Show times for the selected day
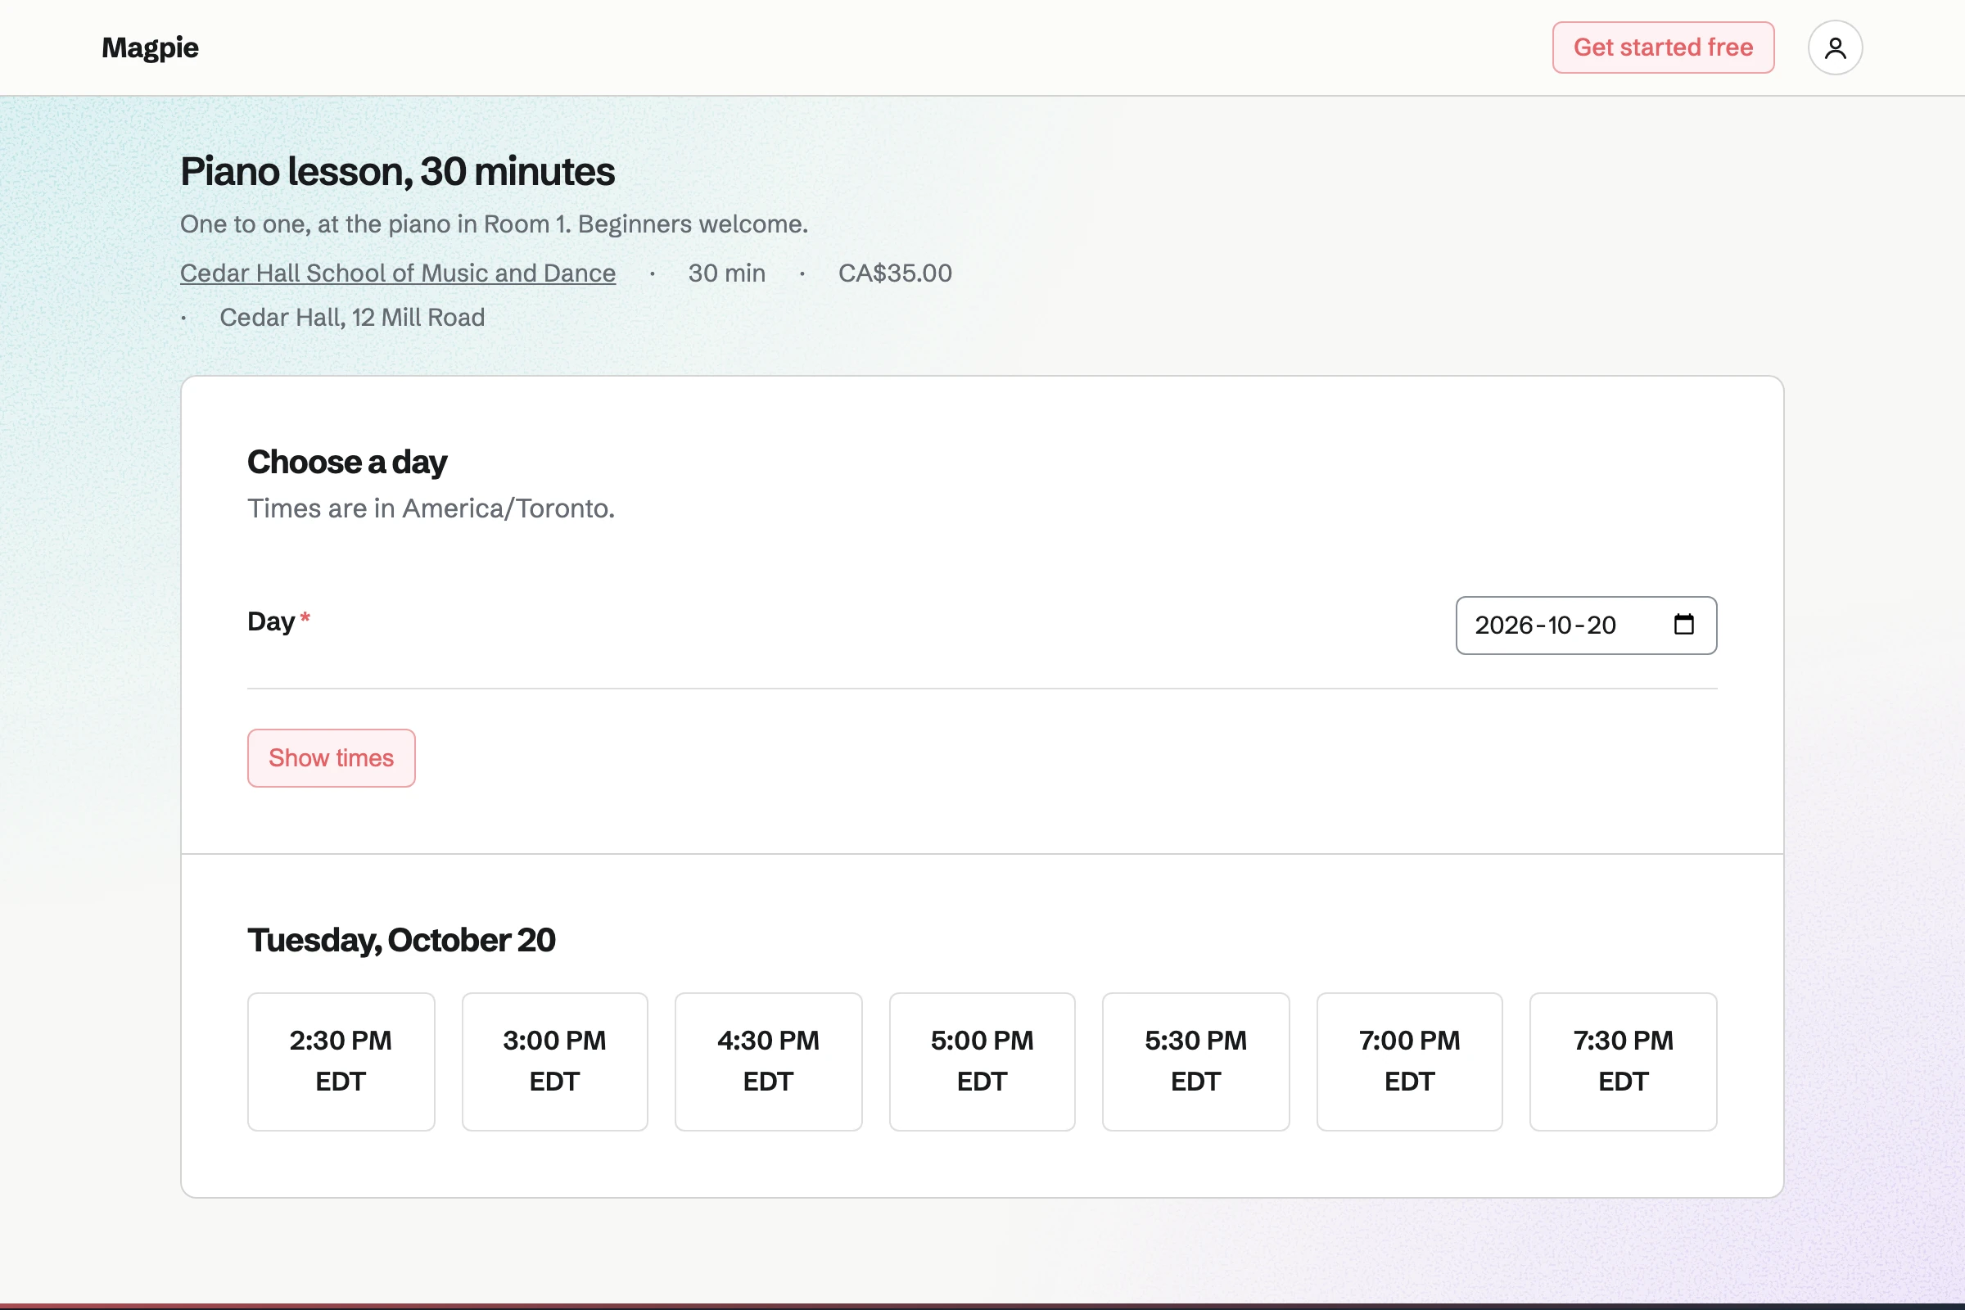1965x1310 pixels. 331,758
